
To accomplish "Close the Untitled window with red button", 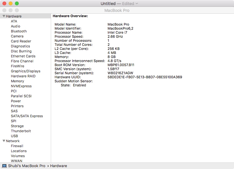I will point(4,3).
